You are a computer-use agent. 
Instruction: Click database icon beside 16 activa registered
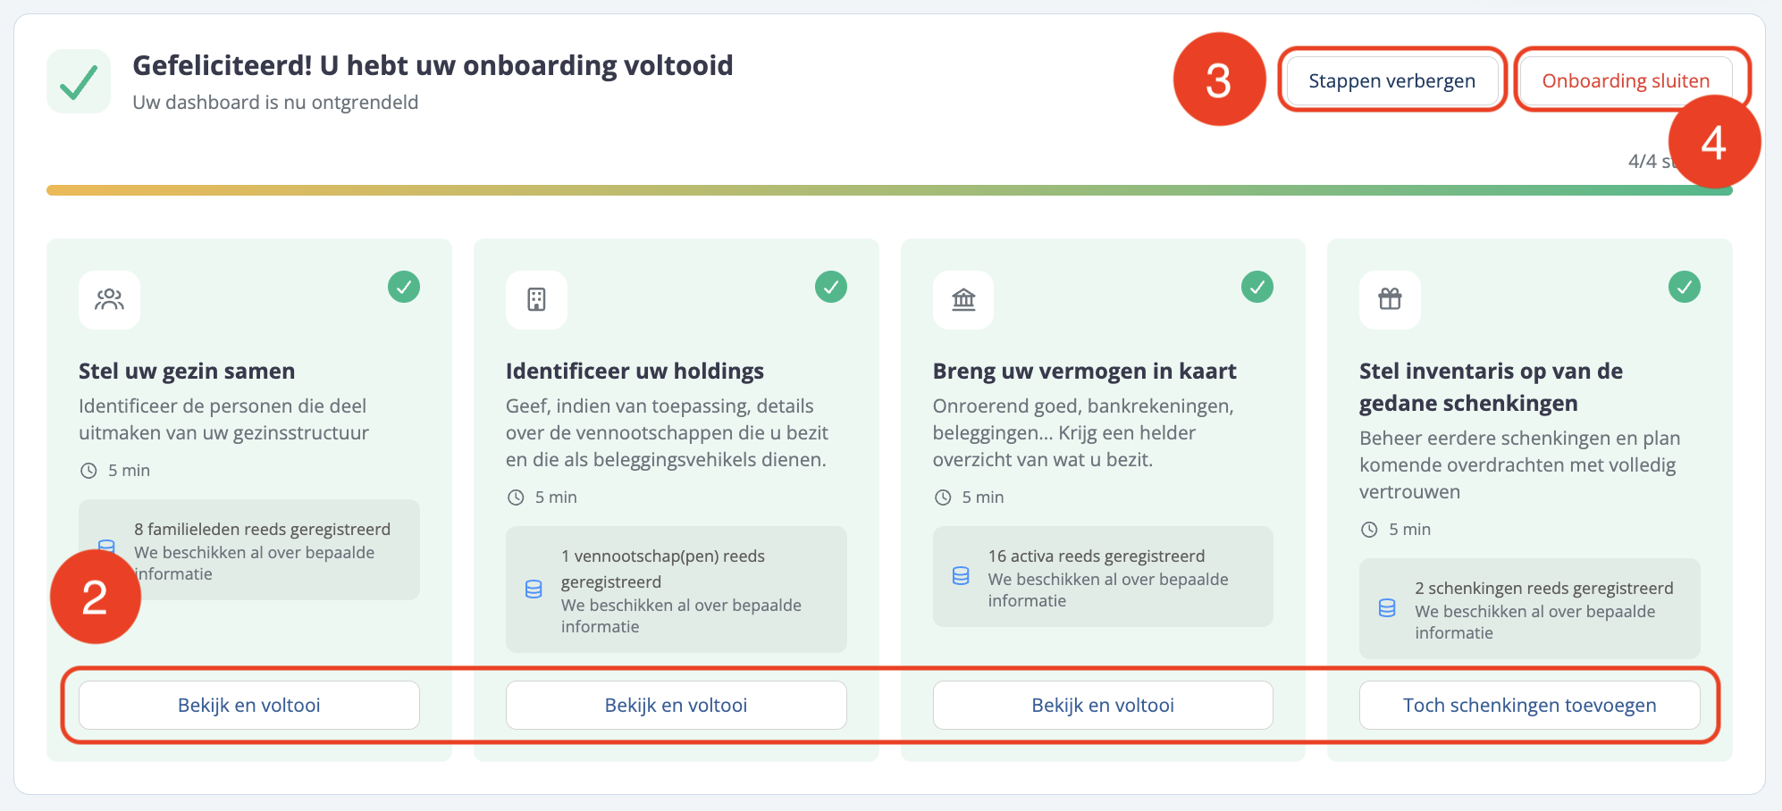pos(961,576)
